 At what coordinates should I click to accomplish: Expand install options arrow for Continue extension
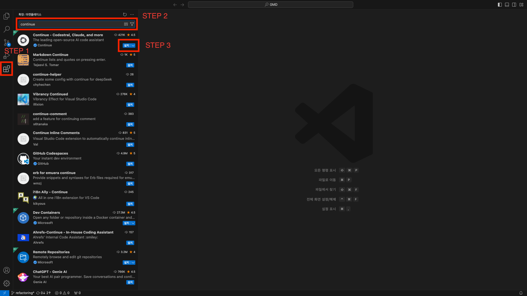tap(133, 45)
